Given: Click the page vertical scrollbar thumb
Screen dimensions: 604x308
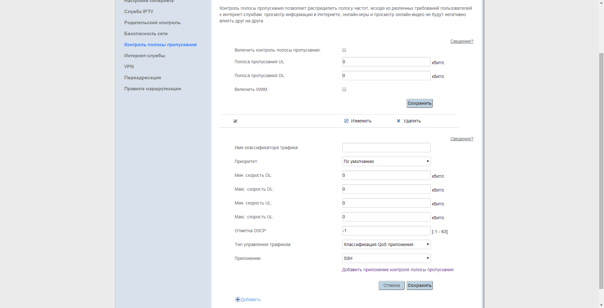Looking at the screenshot, I should tap(601, 171).
